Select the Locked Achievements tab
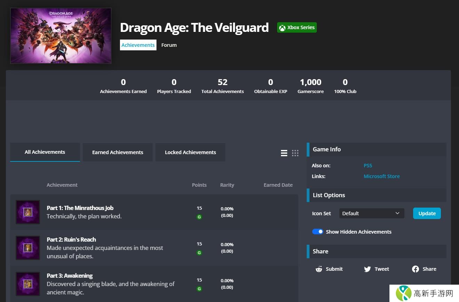The image size is (459, 302). pos(190,152)
